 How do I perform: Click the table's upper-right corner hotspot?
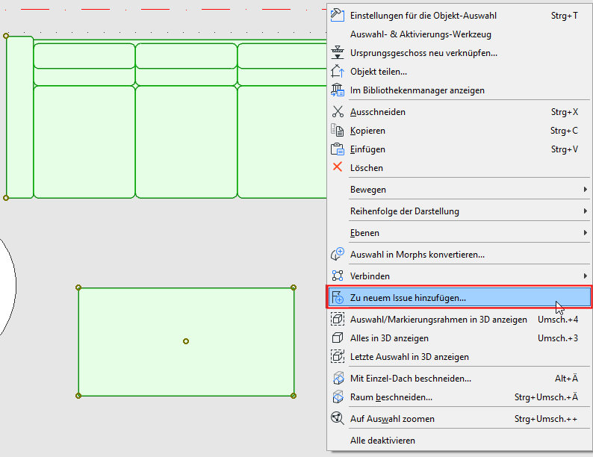click(x=294, y=287)
